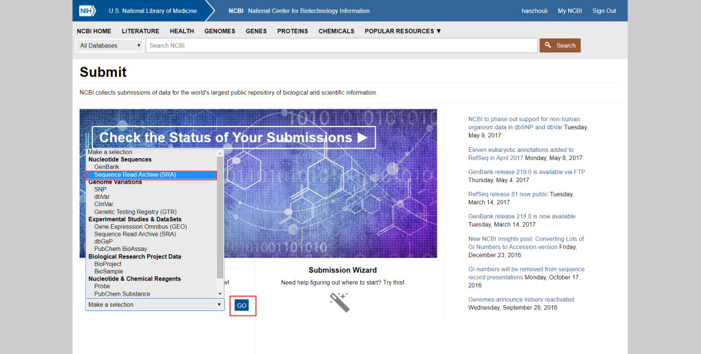Open the RefSeq release 81 news link
The height and width of the screenshot is (354, 701).
point(508,194)
